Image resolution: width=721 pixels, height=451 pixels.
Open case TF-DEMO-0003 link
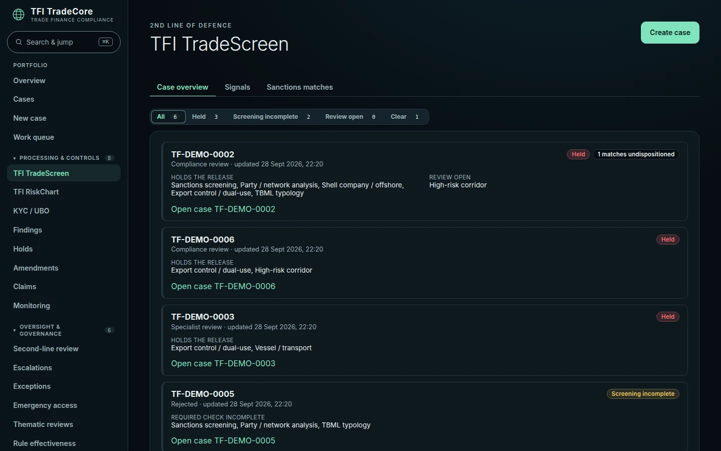(x=223, y=363)
